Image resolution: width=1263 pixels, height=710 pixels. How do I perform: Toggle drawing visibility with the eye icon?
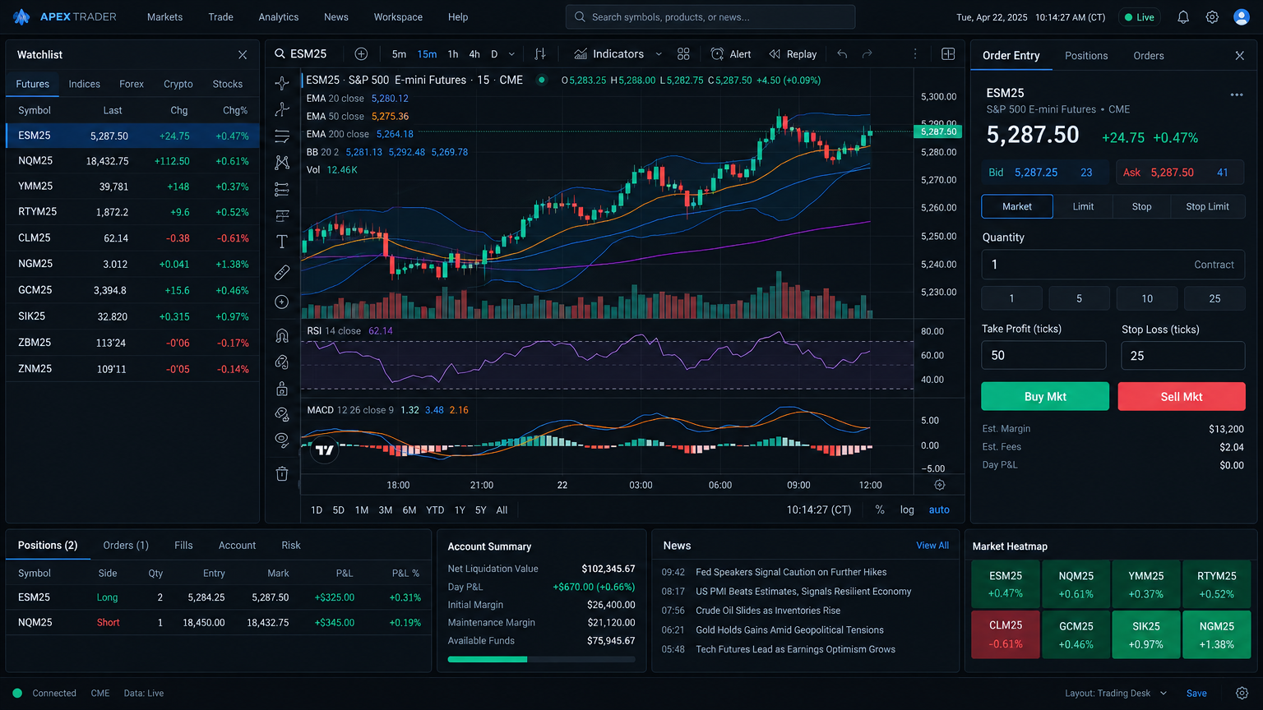282,440
